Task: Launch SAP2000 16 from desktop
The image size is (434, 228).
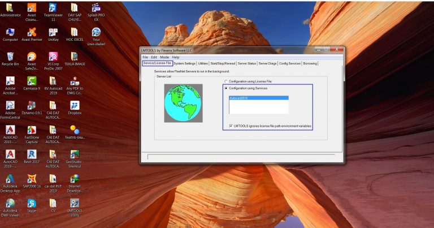Action: point(32,180)
